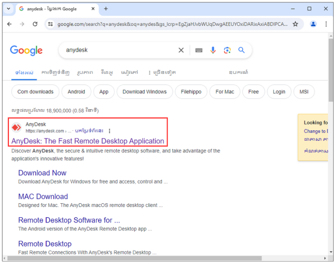Start voice search with microphone icon
This screenshot has height=263, width=335.
click(x=213, y=50)
